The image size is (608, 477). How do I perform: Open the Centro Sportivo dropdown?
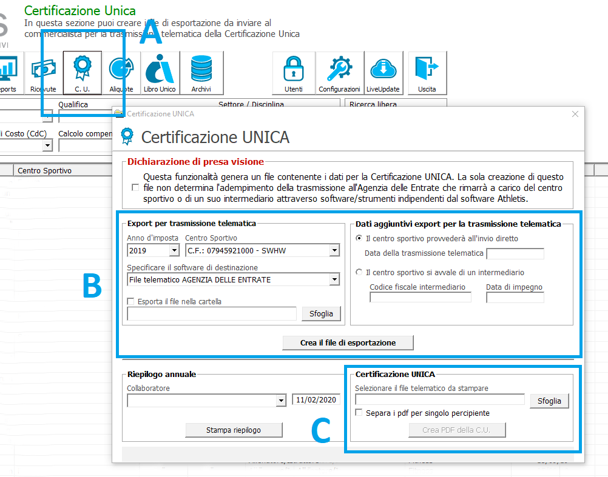(334, 250)
